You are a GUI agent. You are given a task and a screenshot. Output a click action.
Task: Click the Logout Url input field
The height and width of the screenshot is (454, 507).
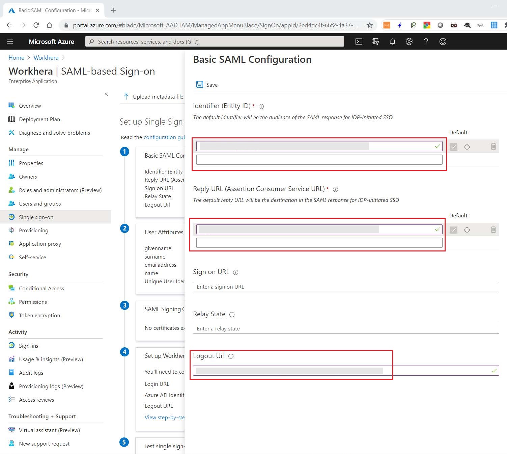coord(346,371)
